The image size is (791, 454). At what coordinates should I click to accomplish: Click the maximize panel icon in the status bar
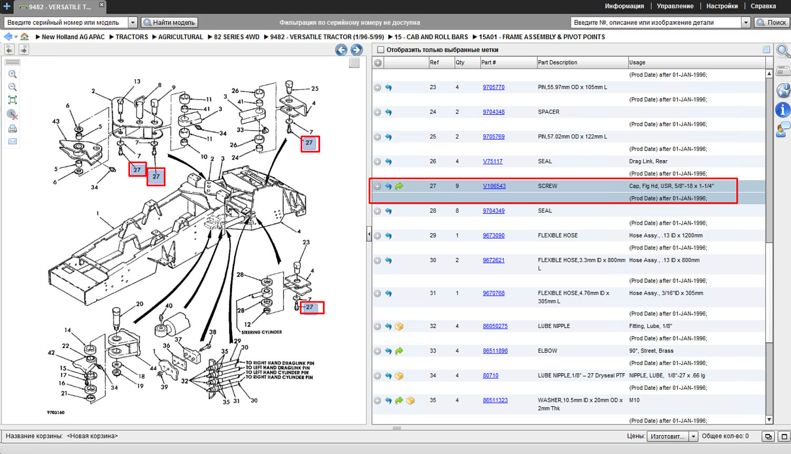[784, 437]
